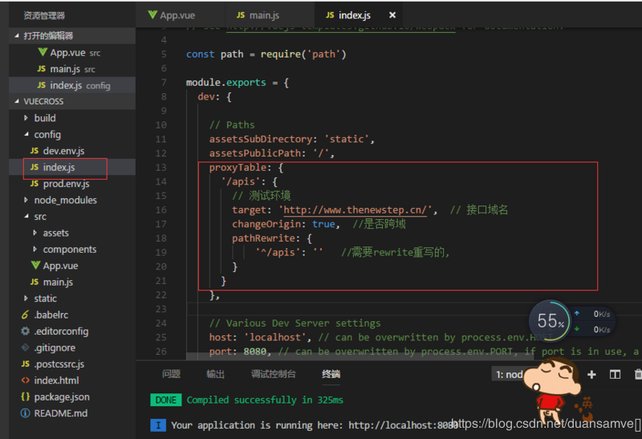Click the Babel icon beside .babelrc

coord(26,315)
